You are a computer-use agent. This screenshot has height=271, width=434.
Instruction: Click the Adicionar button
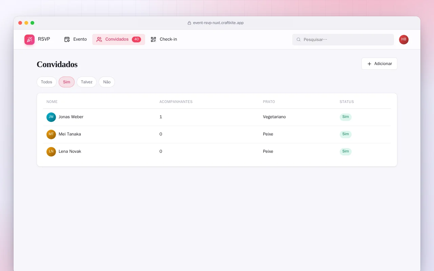(379, 64)
